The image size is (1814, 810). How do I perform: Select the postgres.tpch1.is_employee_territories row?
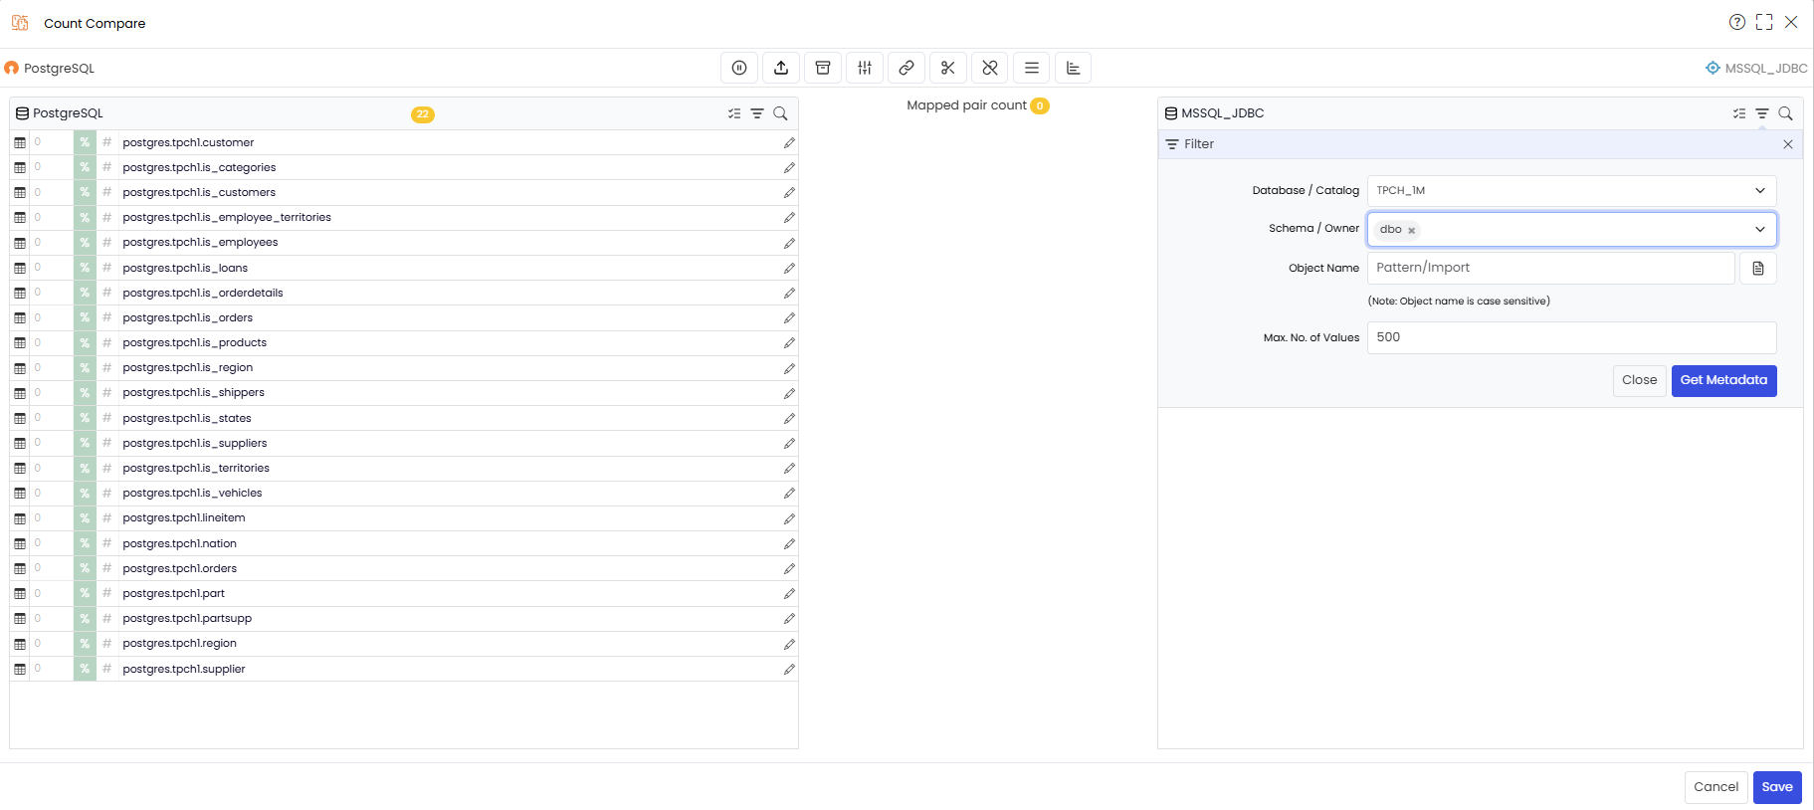coord(404,218)
